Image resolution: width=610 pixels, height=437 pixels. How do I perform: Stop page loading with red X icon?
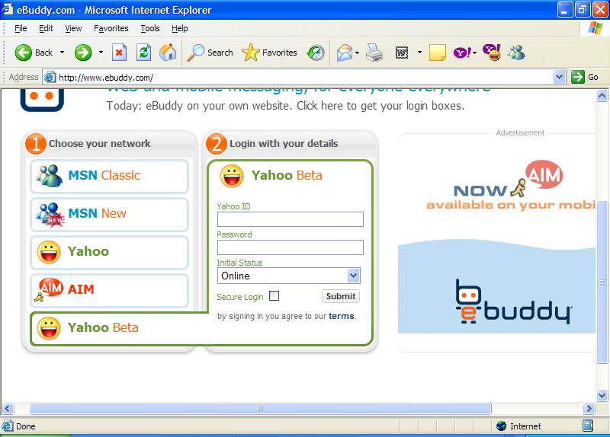pyautogui.click(x=120, y=53)
